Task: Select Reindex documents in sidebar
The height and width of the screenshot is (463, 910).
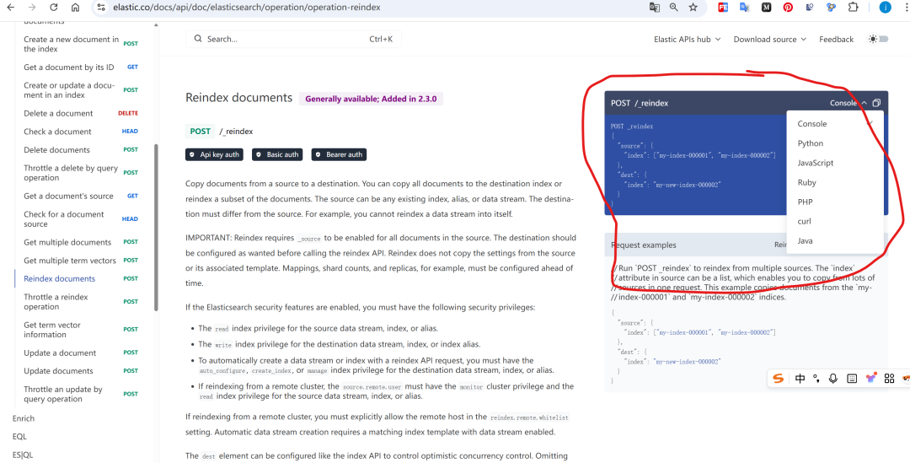Action: pos(59,279)
